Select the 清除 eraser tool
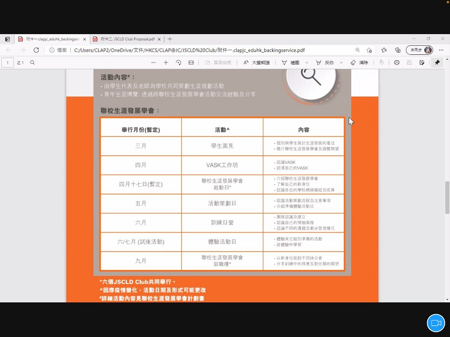Screen dimensions: 450x337 point(359,62)
